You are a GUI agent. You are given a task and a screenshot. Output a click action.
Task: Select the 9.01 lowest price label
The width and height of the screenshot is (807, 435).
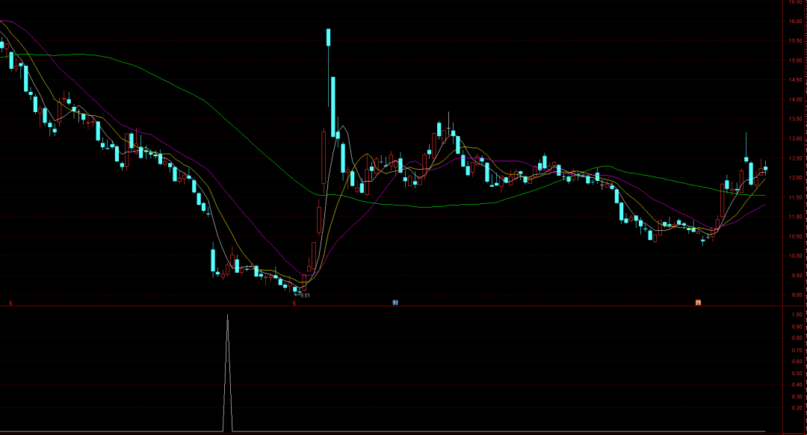tap(305, 295)
